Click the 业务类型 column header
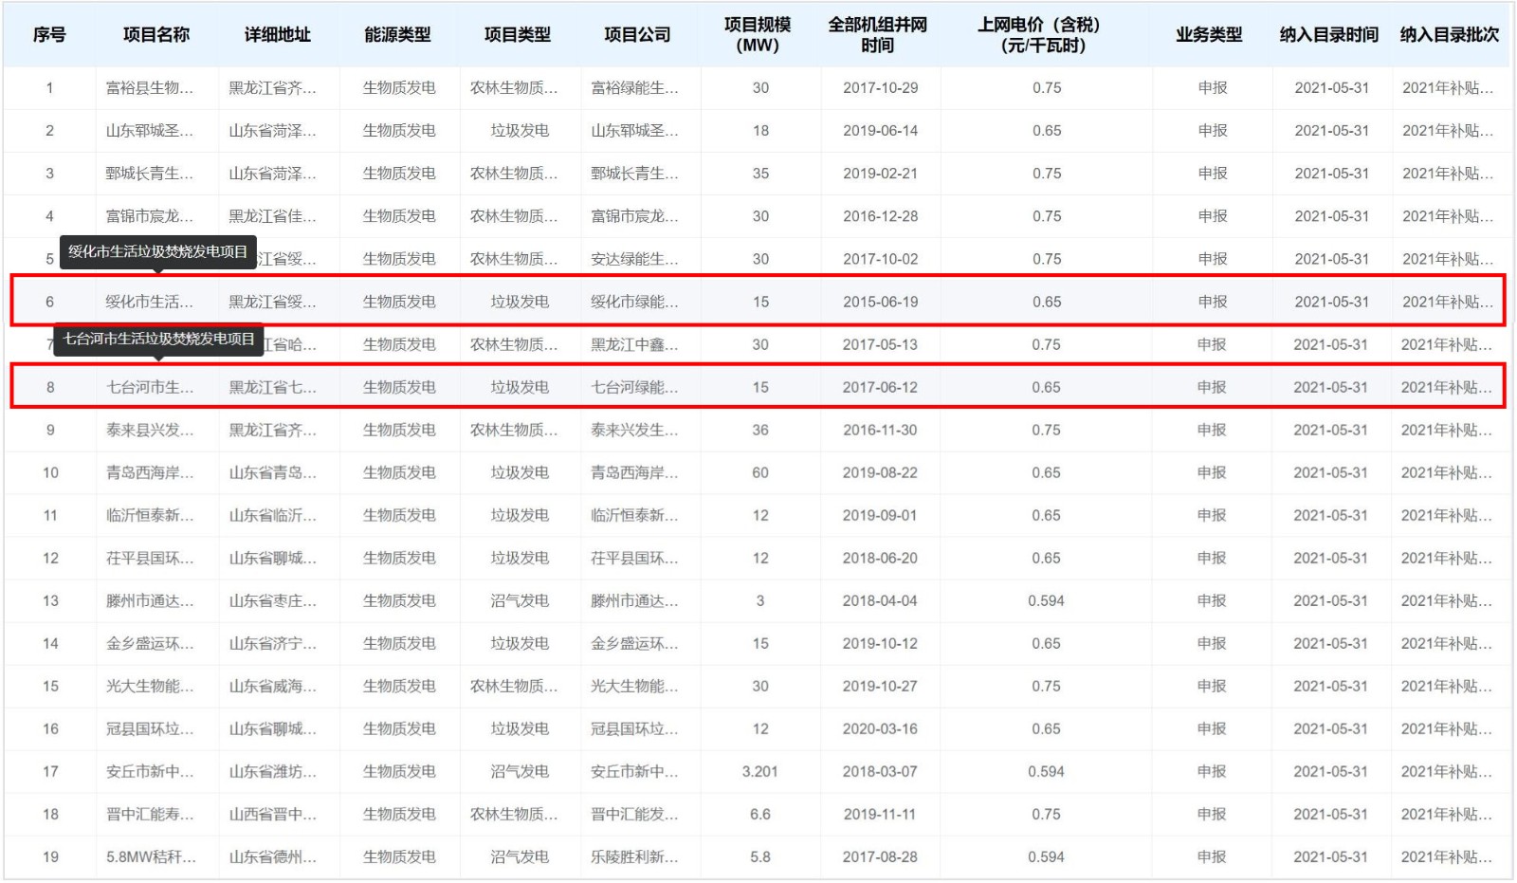This screenshot has height=883, width=1517. pyautogui.click(x=1210, y=35)
